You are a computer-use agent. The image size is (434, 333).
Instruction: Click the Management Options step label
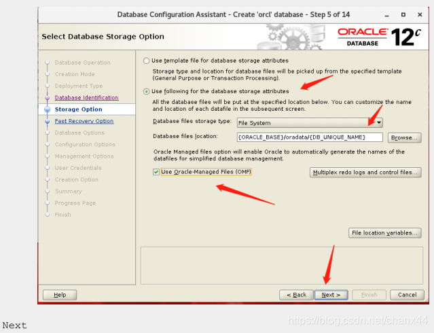click(x=84, y=156)
